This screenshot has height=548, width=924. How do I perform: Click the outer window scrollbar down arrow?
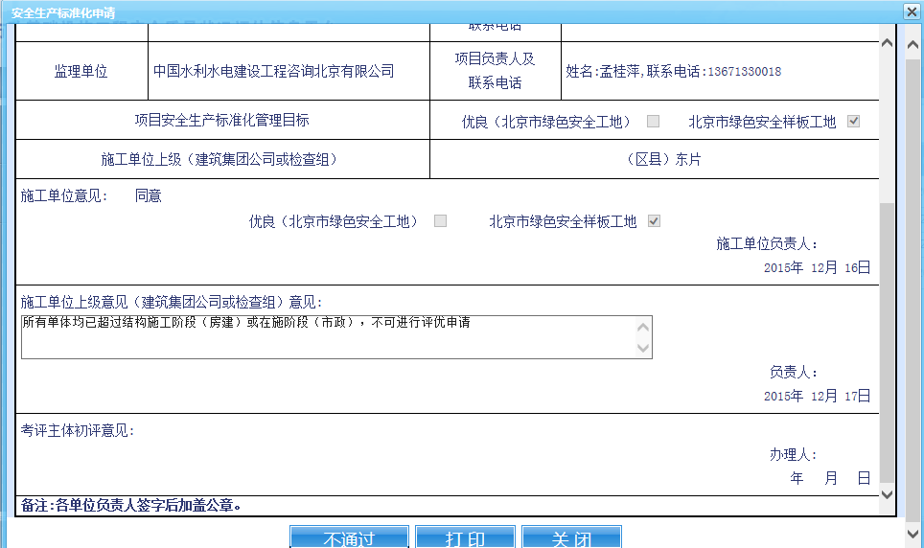pyautogui.click(x=913, y=532)
